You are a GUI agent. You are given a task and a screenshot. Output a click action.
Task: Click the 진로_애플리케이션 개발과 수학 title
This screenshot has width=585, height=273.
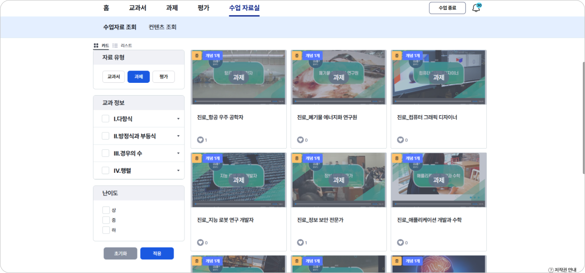coord(429,220)
